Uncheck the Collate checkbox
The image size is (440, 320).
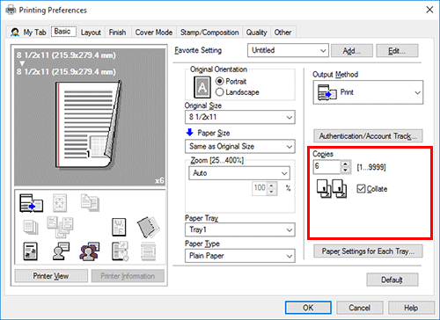[361, 189]
